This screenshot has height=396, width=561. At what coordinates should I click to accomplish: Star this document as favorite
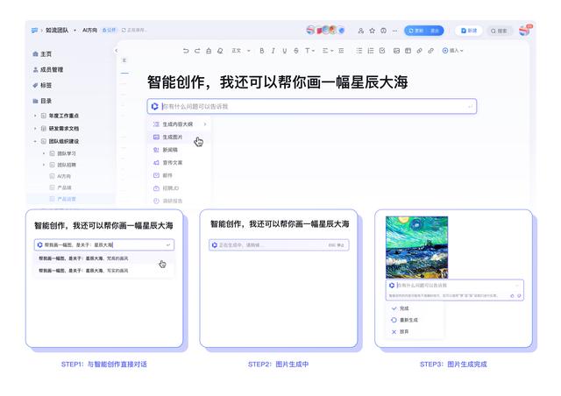click(x=372, y=31)
